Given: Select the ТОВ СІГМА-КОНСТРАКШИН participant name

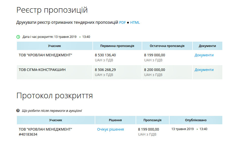Looking at the screenshot, I should pos(42,70).
